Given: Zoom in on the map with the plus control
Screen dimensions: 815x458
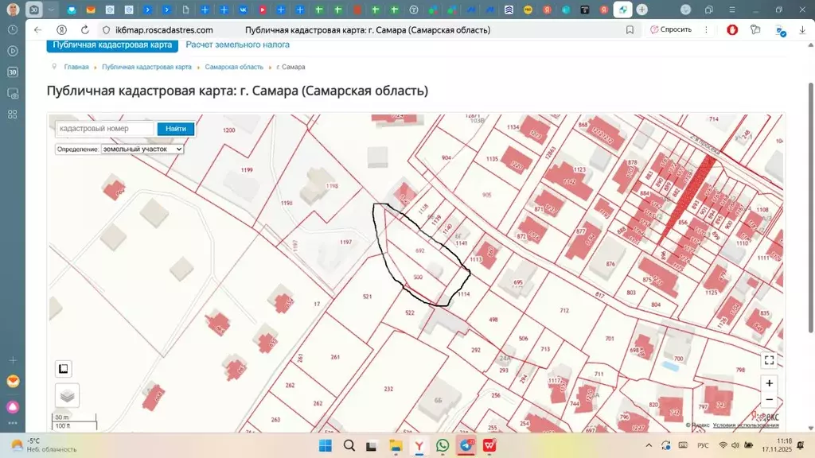Looking at the screenshot, I should [x=769, y=383].
